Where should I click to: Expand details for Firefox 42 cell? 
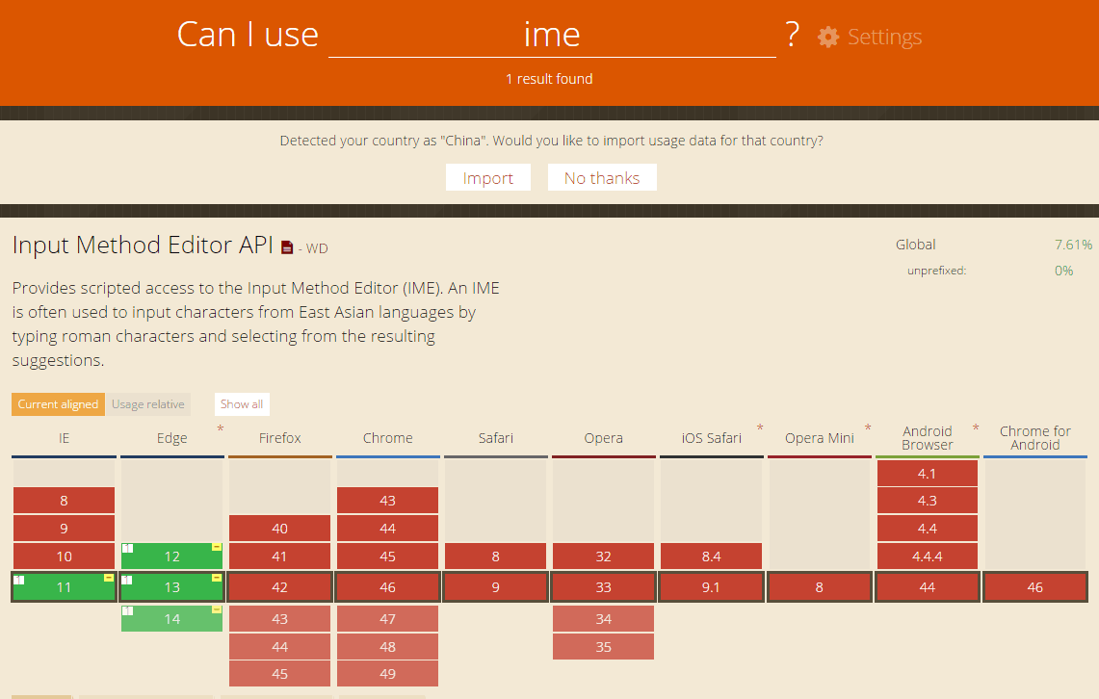[279, 587]
